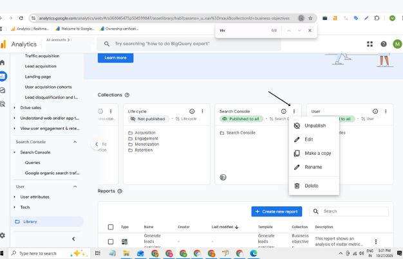
Task: Expand Understand web and/or app traffic
Action: coord(14,118)
